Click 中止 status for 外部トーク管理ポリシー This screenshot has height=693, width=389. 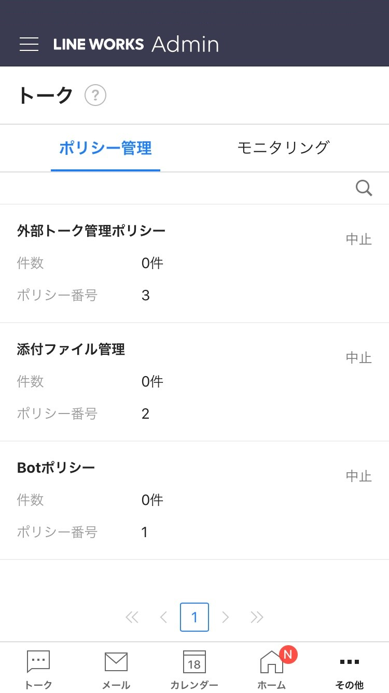(x=359, y=239)
